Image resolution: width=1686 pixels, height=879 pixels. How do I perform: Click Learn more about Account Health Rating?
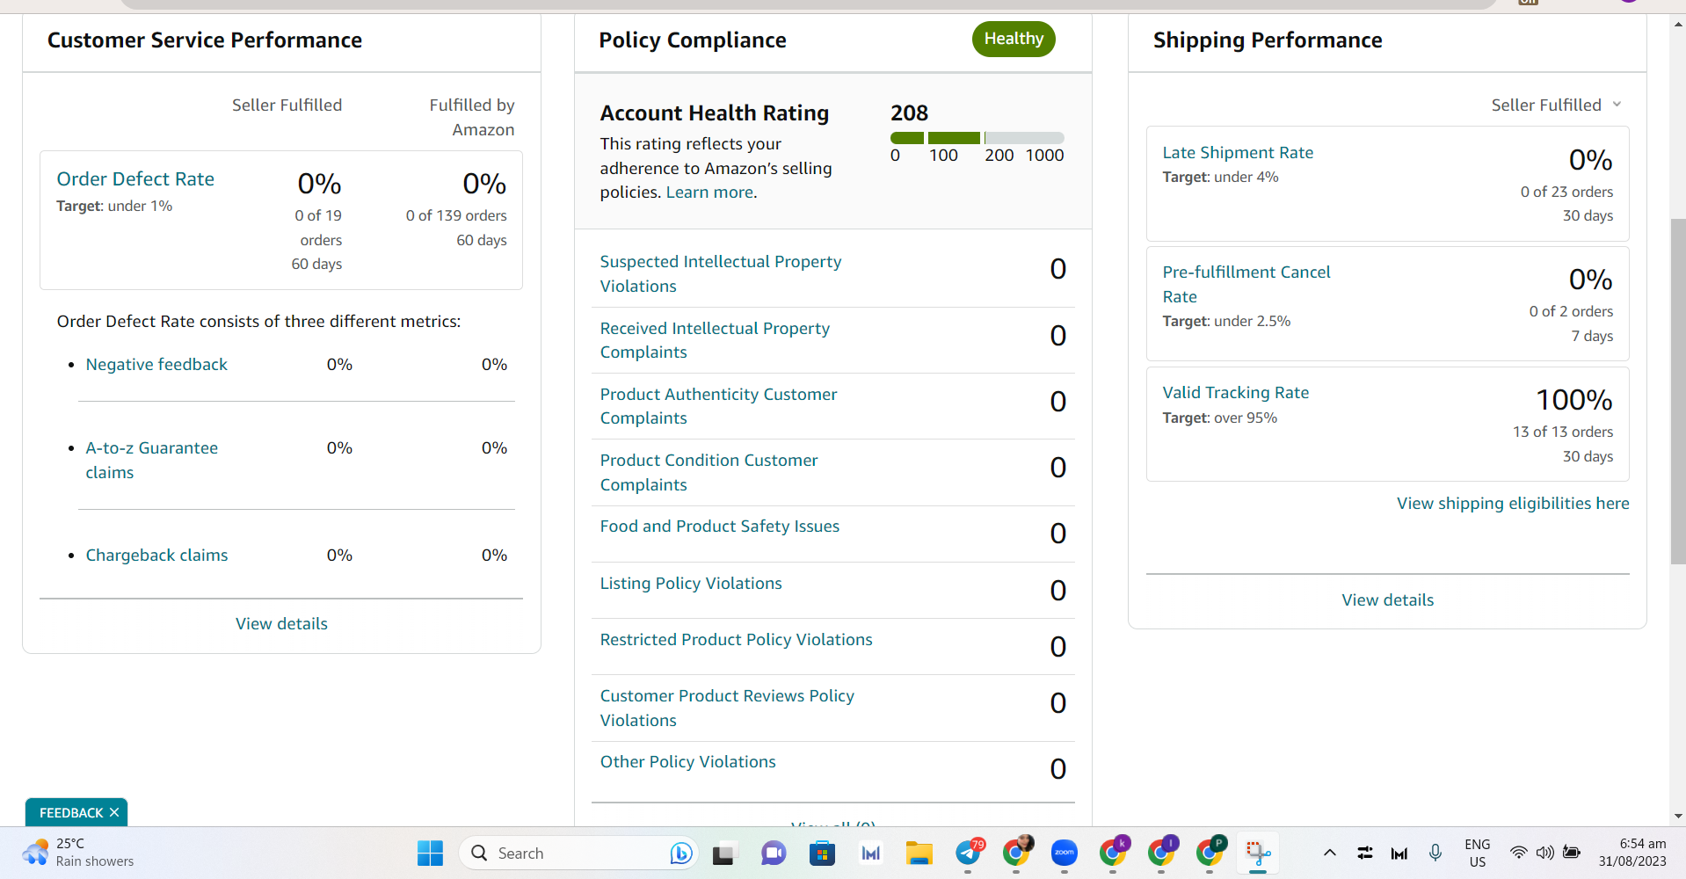[709, 192]
